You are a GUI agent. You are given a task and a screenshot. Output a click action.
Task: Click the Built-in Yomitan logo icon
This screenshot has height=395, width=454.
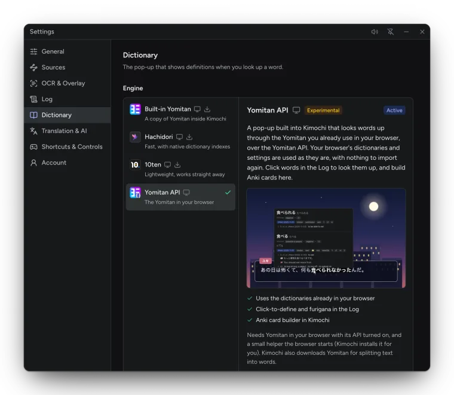135,110
